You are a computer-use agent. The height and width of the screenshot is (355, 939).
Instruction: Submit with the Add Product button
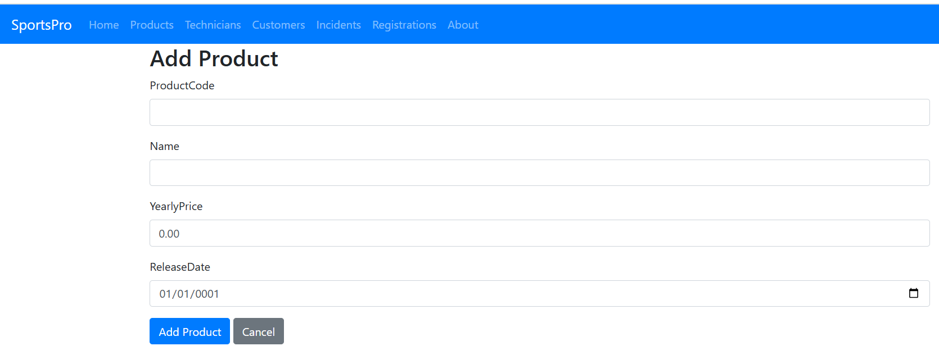(189, 331)
